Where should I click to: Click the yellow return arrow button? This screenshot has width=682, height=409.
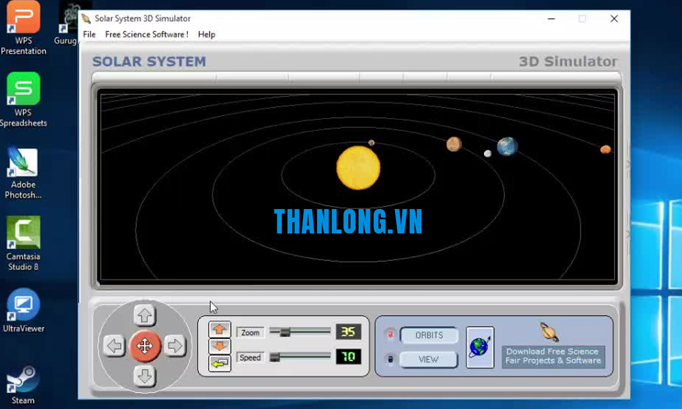click(220, 362)
